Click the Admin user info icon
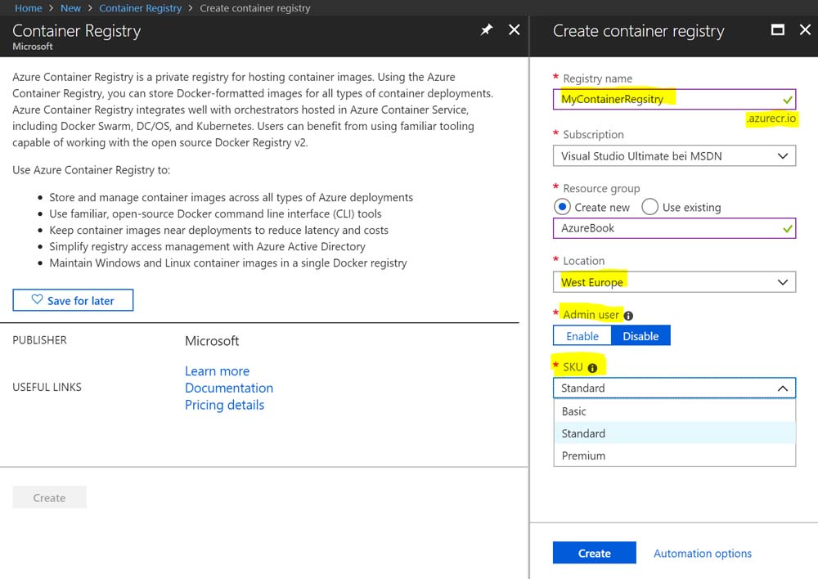Viewport: 818px width, 579px height. point(628,316)
